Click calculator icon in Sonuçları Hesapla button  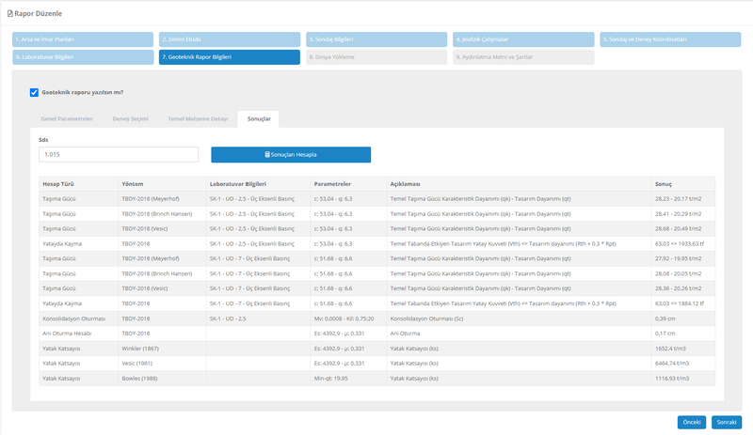point(267,154)
